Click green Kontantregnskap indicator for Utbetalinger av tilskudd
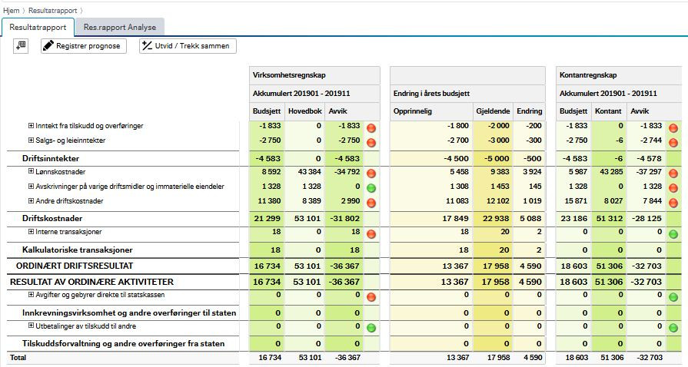Viewport: 688px width, 367px height. [x=673, y=328]
